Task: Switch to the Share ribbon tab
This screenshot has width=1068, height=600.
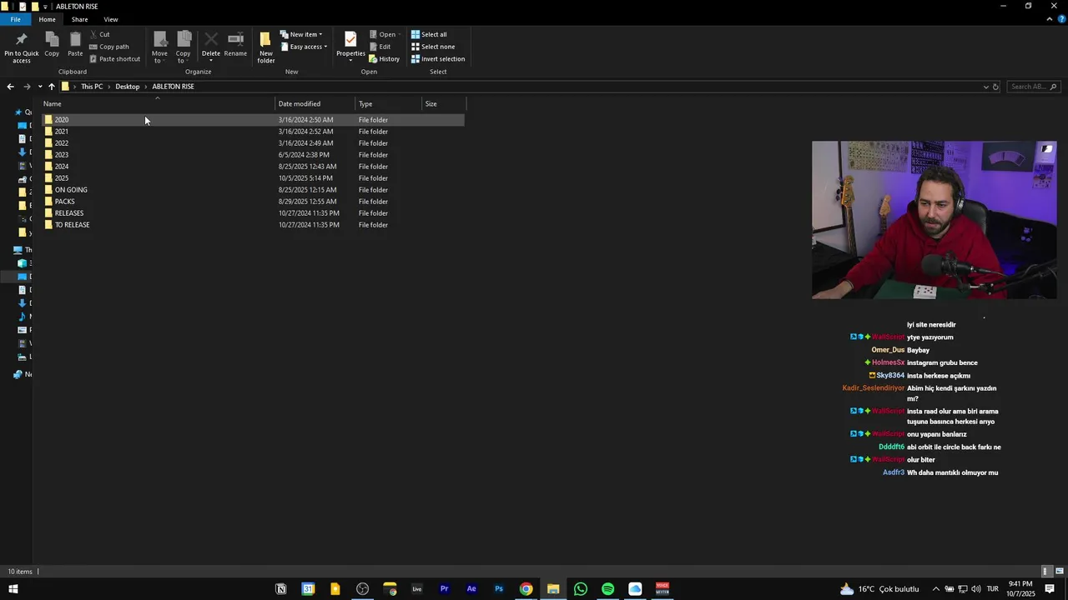Action: [x=79, y=19]
